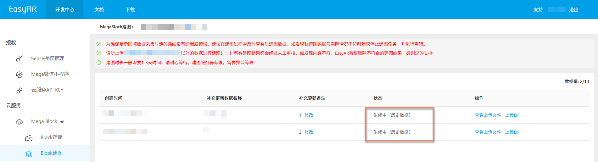This screenshot has width=598, height=162.
Task: Click 修改 for remark 2
Action: point(309,132)
